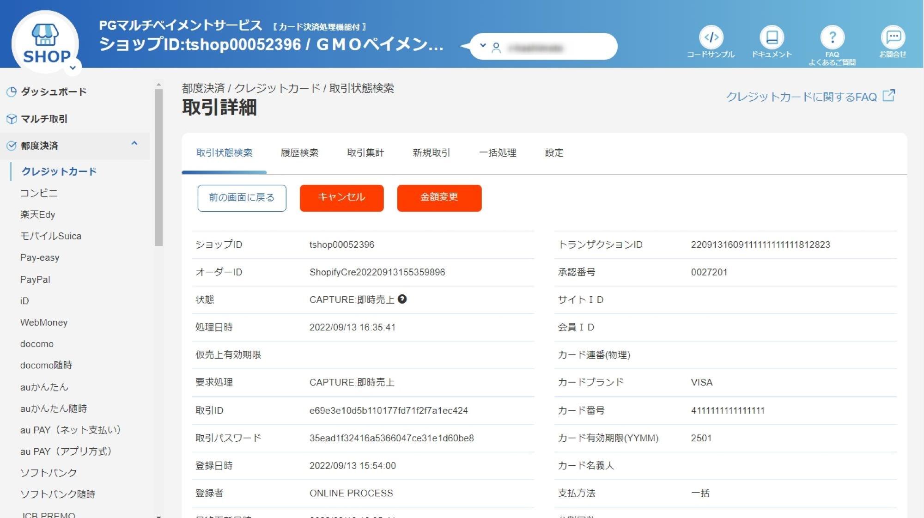Switch to the 履歴検索 tab
Image resolution: width=924 pixels, height=518 pixels.
tap(301, 152)
